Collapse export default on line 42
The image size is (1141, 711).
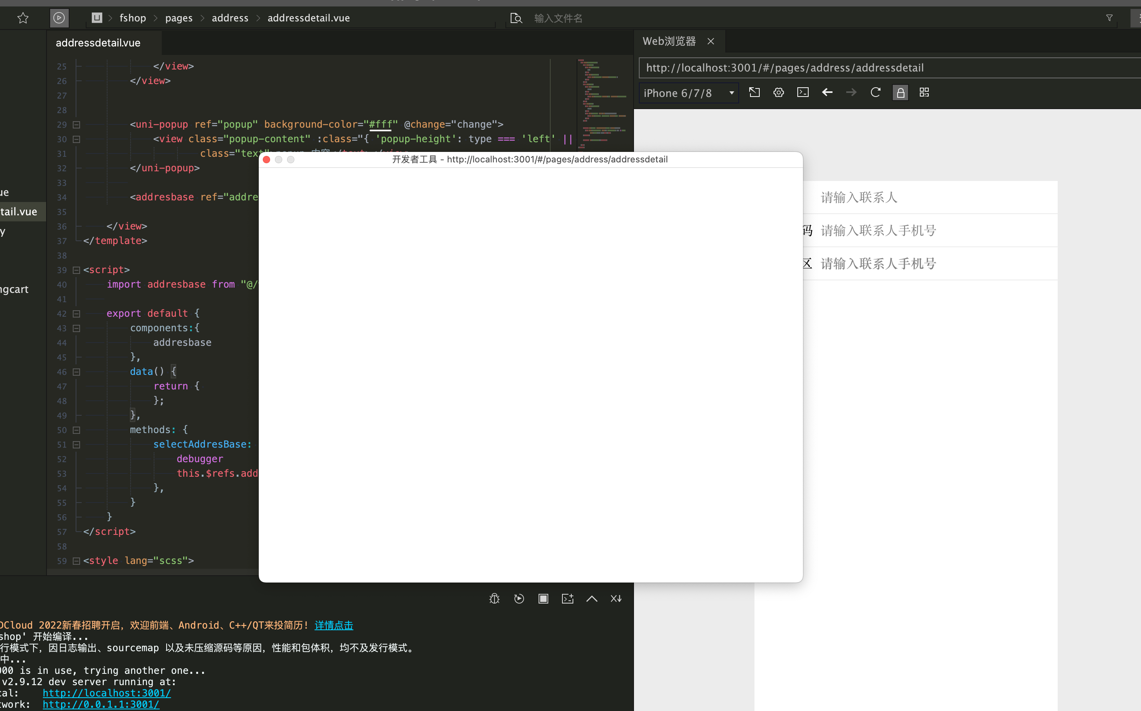tap(76, 313)
